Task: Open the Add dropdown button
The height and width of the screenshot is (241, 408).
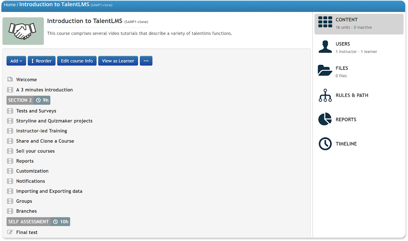Action: tap(16, 61)
